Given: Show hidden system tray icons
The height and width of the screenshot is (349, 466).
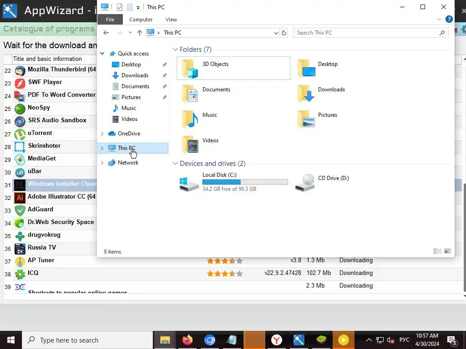Looking at the screenshot, I should click(369, 340).
